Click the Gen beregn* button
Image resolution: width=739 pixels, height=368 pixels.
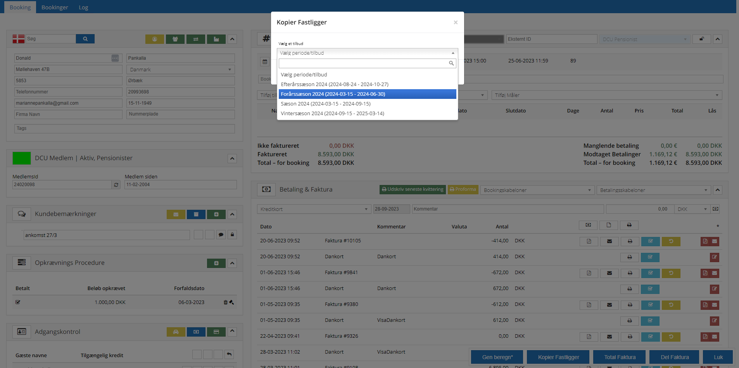(x=497, y=357)
